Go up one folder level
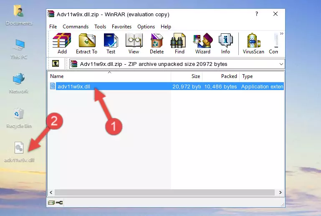The height and width of the screenshot is (216, 321). [x=56, y=64]
